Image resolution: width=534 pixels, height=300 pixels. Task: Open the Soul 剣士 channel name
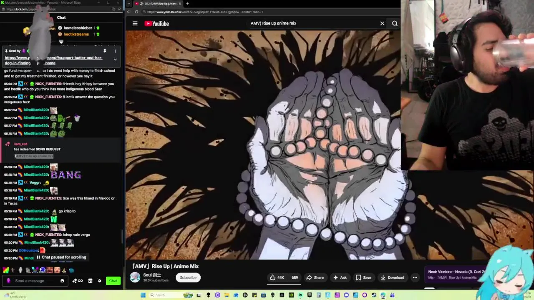(x=152, y=275)
